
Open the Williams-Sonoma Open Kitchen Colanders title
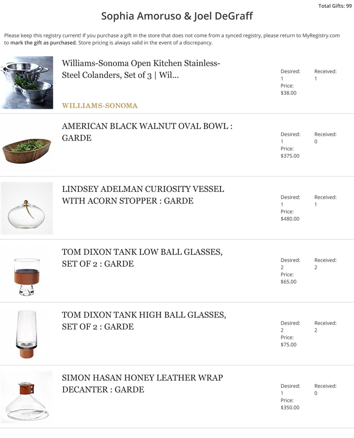(141, 69)
